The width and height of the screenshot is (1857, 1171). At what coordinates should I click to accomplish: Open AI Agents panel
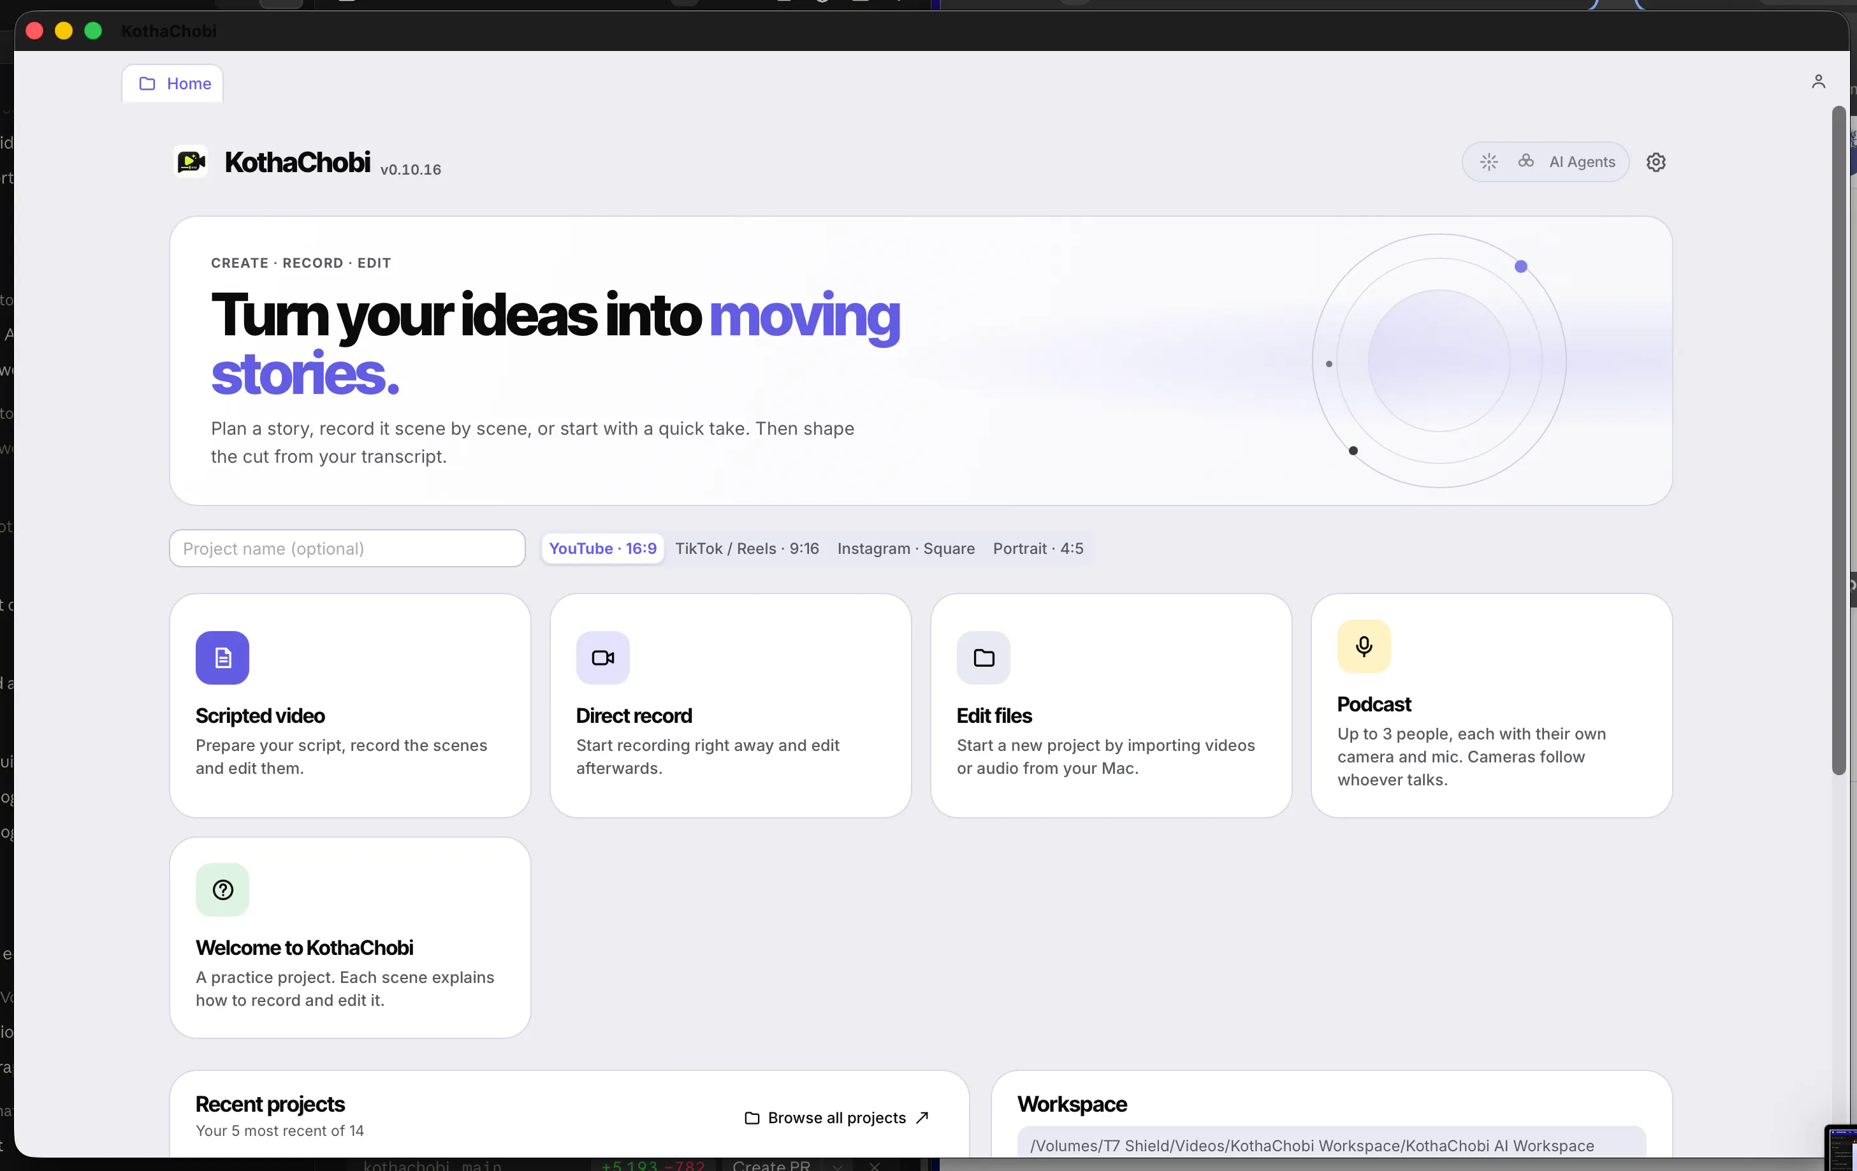click(1545, 162)
